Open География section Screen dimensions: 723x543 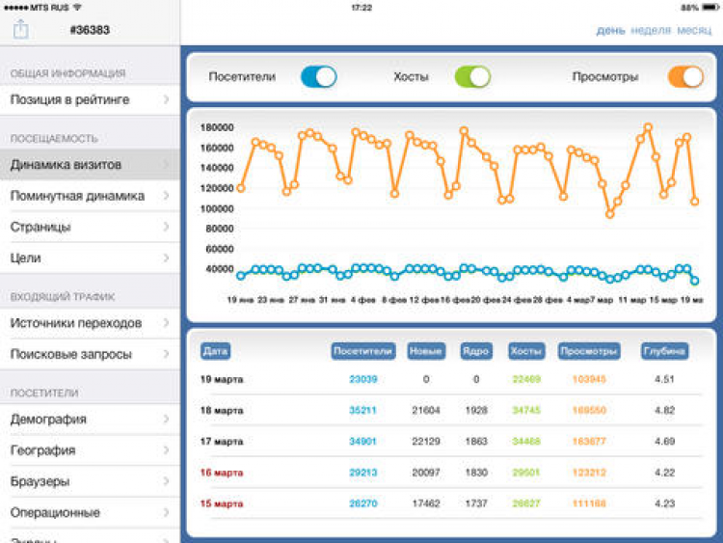coord(90,449)
